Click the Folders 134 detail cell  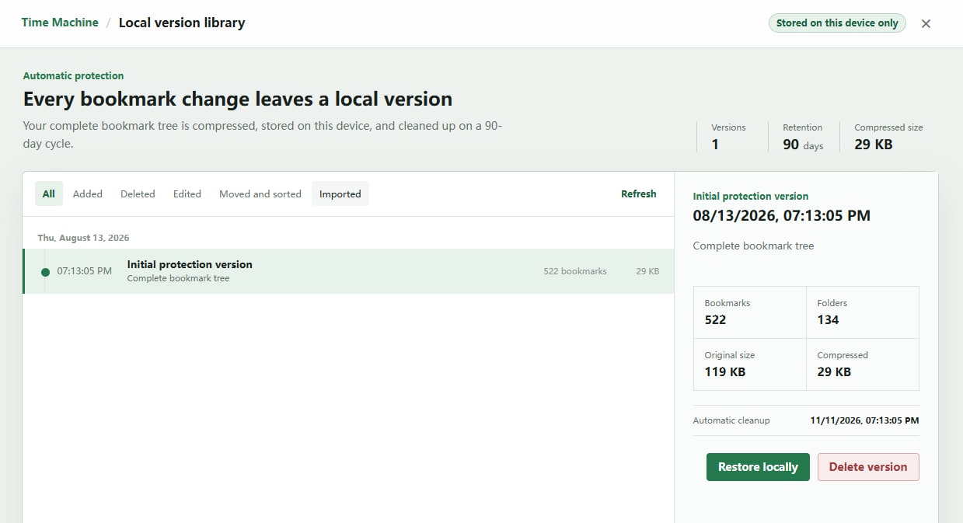[x=863, y=312]
